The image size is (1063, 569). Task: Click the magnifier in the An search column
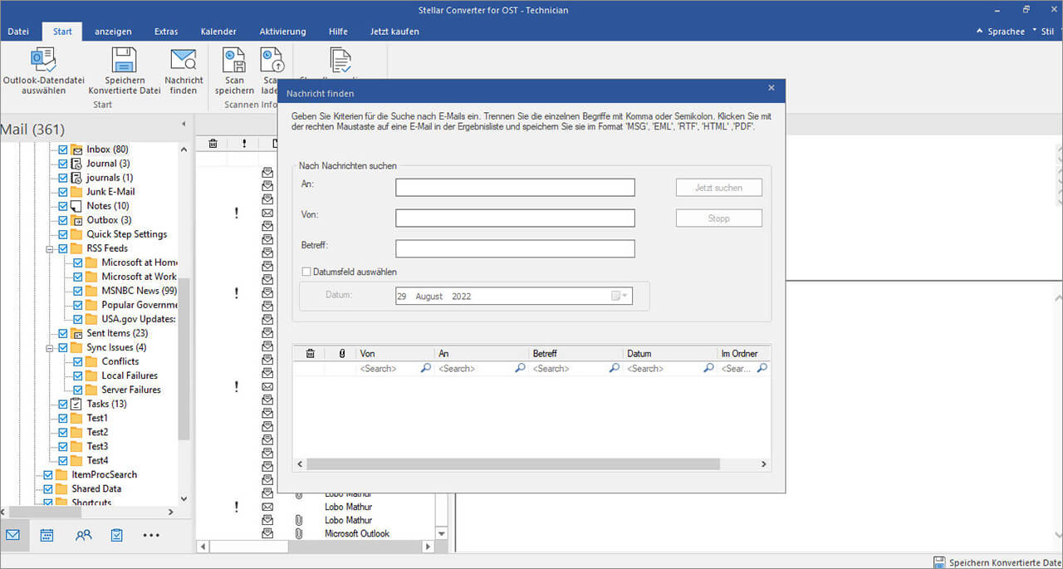(x=521, y=368)
